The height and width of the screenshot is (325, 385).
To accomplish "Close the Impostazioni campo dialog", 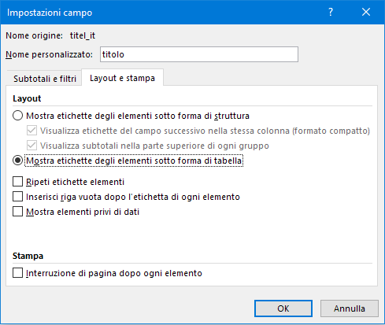I will [x=366, y=12].
